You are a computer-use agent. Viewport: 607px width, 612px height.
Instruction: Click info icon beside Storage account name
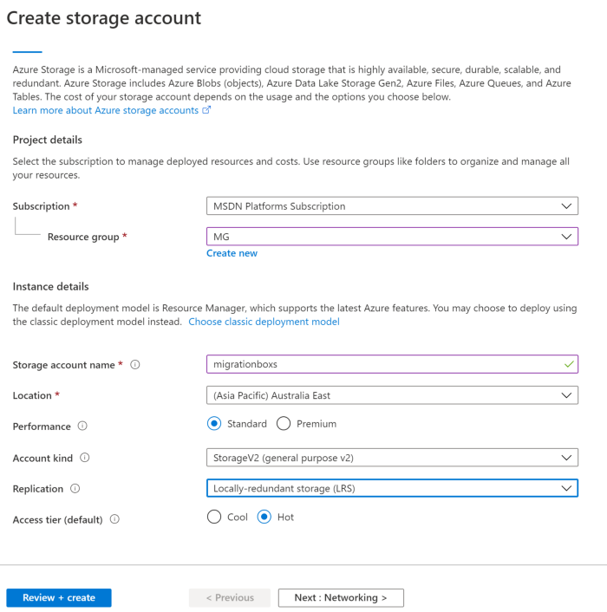point(135,365)
